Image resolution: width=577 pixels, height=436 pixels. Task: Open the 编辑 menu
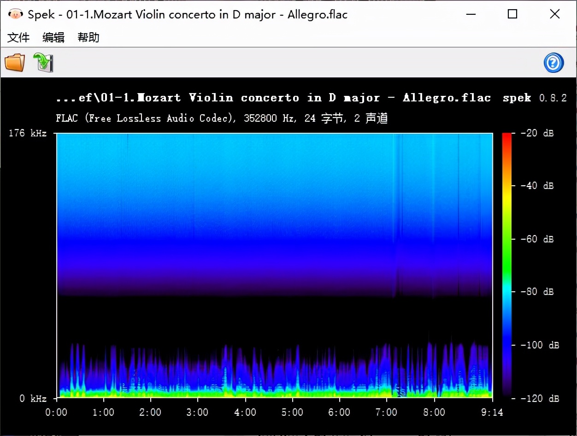tap(53, 37)
